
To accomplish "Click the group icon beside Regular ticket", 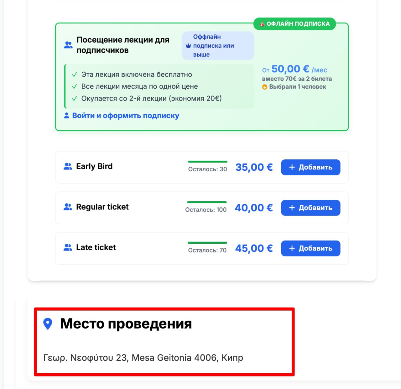I will pos(68,207).
